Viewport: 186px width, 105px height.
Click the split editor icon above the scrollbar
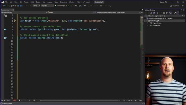[142, 12]
